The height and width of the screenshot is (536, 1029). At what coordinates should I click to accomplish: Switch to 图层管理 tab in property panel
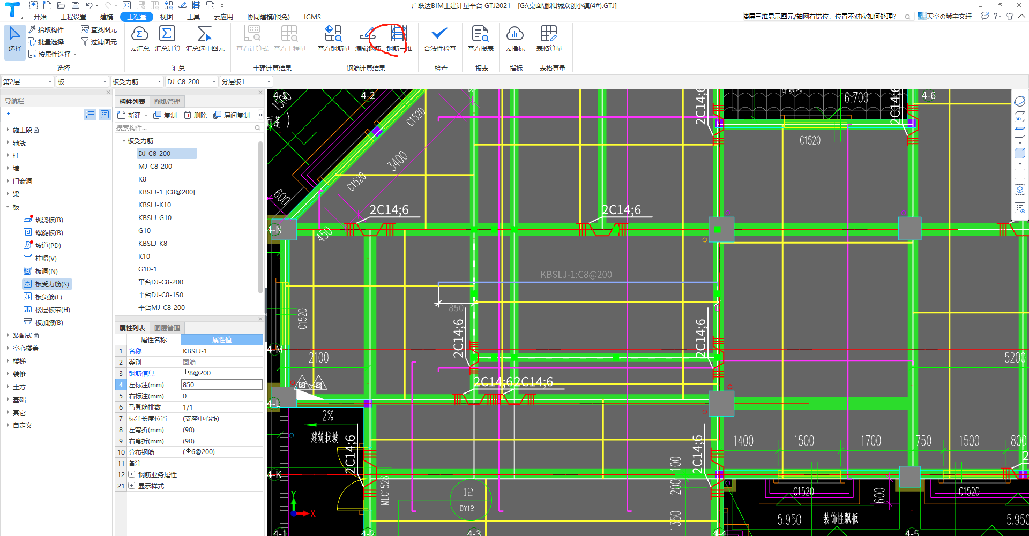167,328
